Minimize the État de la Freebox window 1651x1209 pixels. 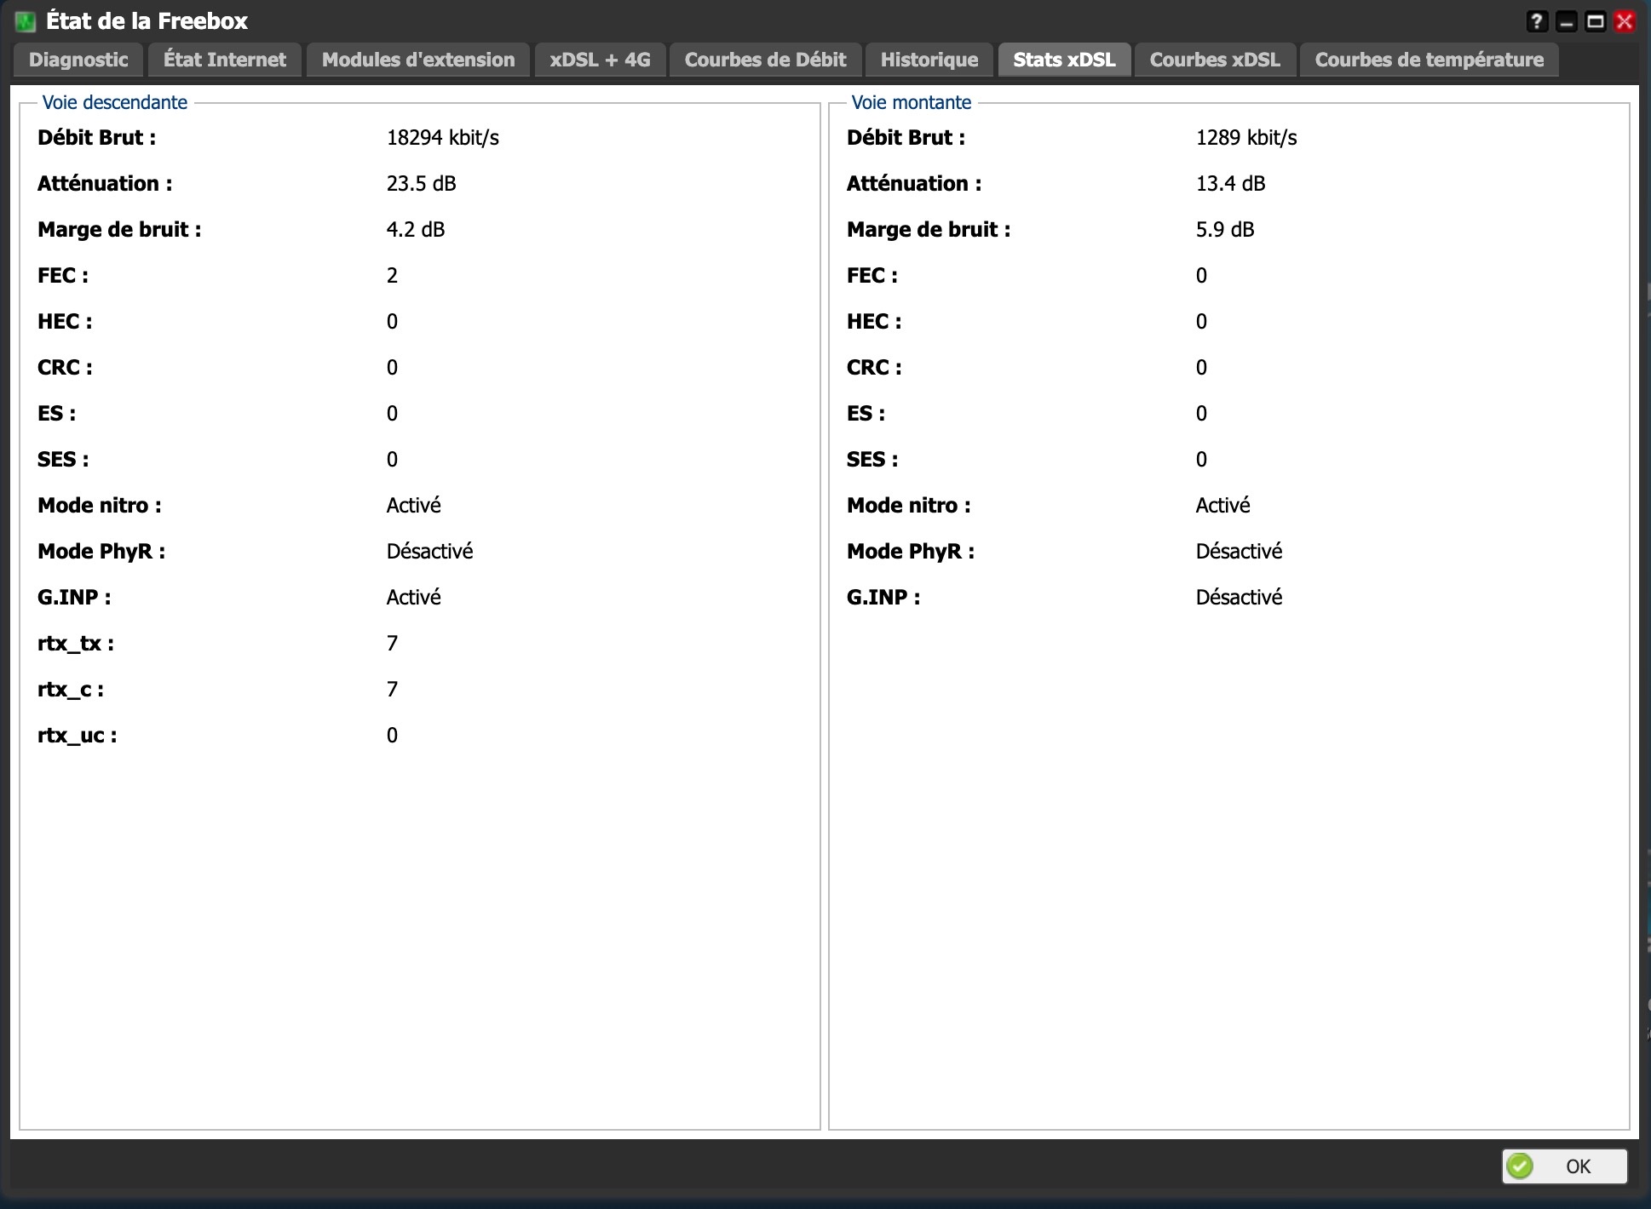[x=1566, y=21]
